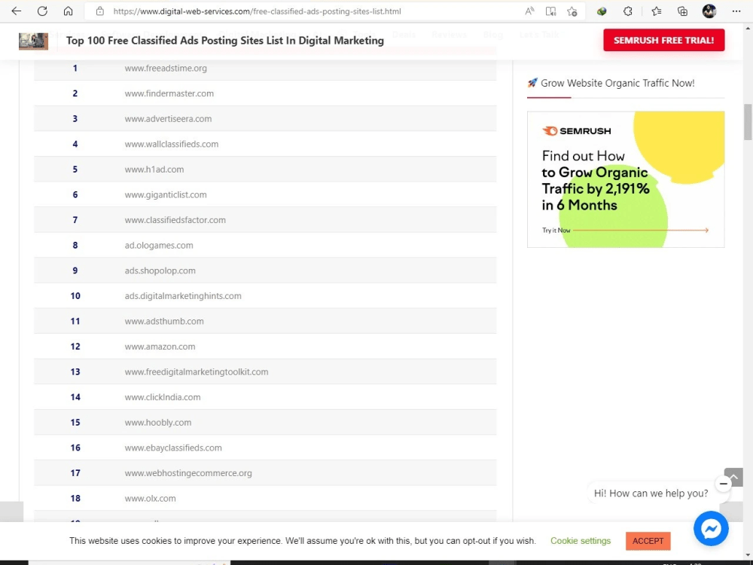Click row number 18 cell
This screenshot has width=753, height=565.
click(75, 498)
